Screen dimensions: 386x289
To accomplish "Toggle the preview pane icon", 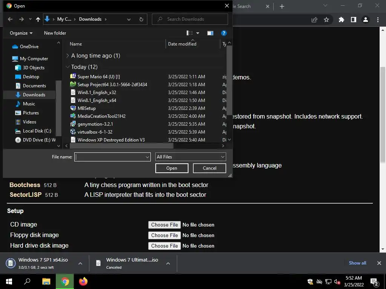I will coord(210,33).
